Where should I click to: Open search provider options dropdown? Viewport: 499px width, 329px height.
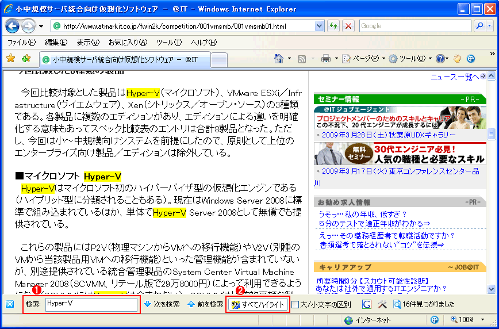(x=489, y=26)
